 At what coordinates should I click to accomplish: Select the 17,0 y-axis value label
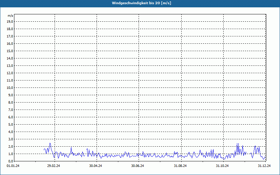[10, 36]
